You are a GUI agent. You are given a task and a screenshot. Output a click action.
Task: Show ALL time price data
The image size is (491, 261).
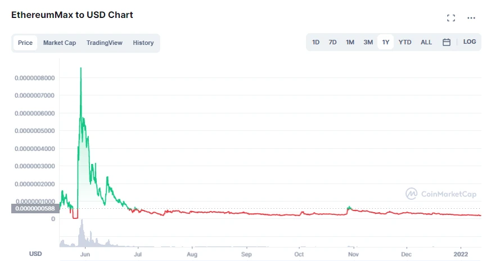coord(426,42)
